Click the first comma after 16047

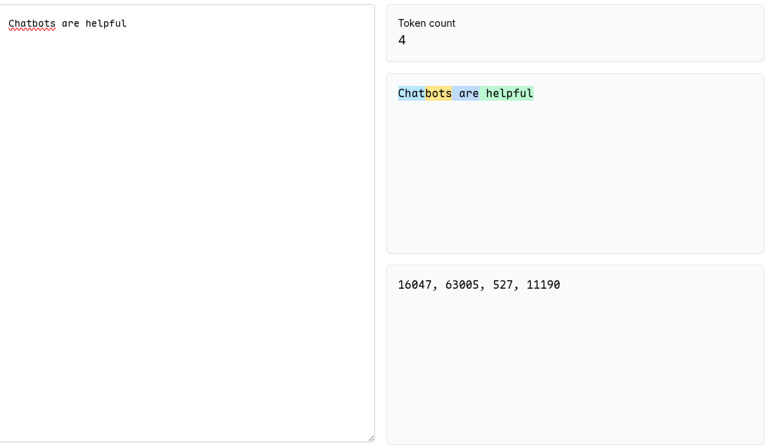(x=435, y=288)
